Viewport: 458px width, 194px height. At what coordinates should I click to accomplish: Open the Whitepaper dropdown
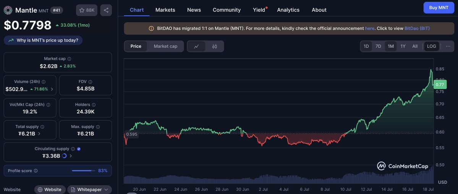pyautogui.click(x=90, y=190)
